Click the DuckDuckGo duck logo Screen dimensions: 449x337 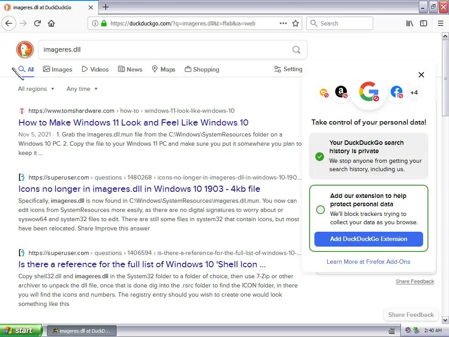pyautogui.click(x=25, y=49)
